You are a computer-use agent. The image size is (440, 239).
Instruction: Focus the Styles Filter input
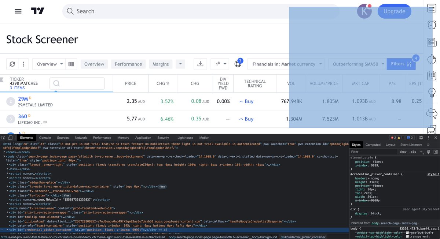[x=373, y=152]
